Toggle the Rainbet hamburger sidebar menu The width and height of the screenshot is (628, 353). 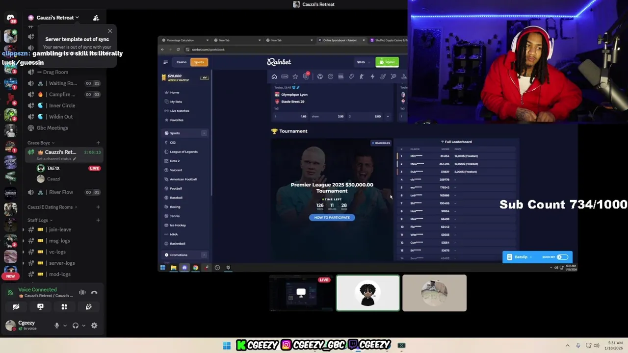[165, 62]
